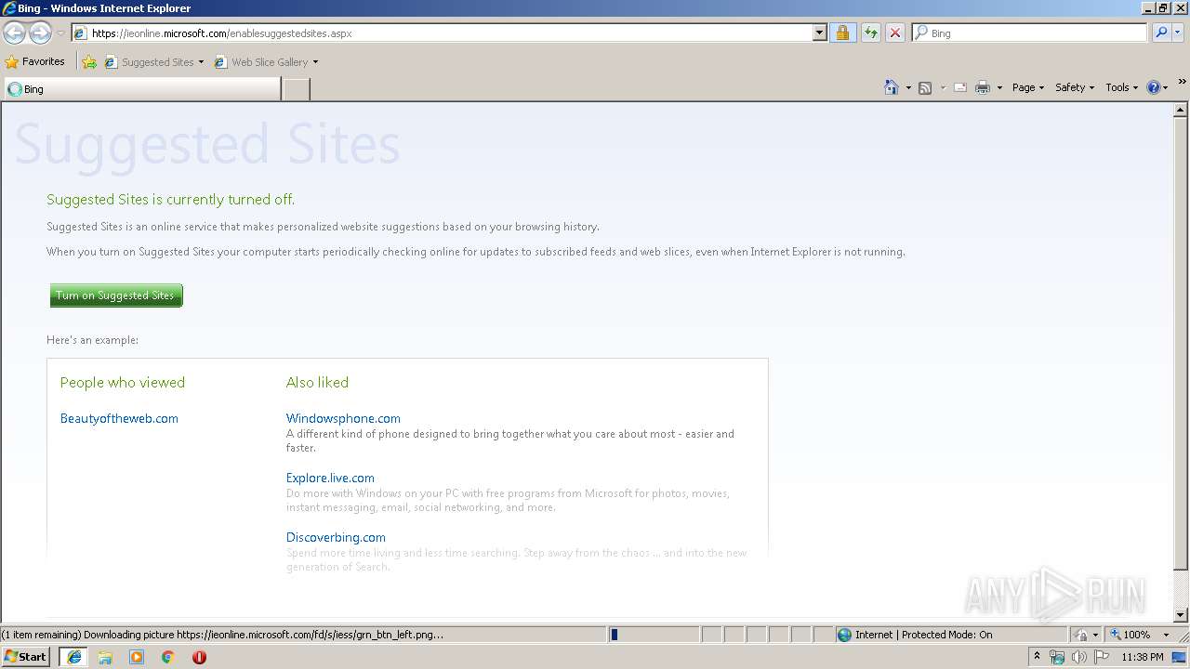Go to Home page icon
Image resolution: width=1190 pixels, height=669 pixels.
[892, 87]
